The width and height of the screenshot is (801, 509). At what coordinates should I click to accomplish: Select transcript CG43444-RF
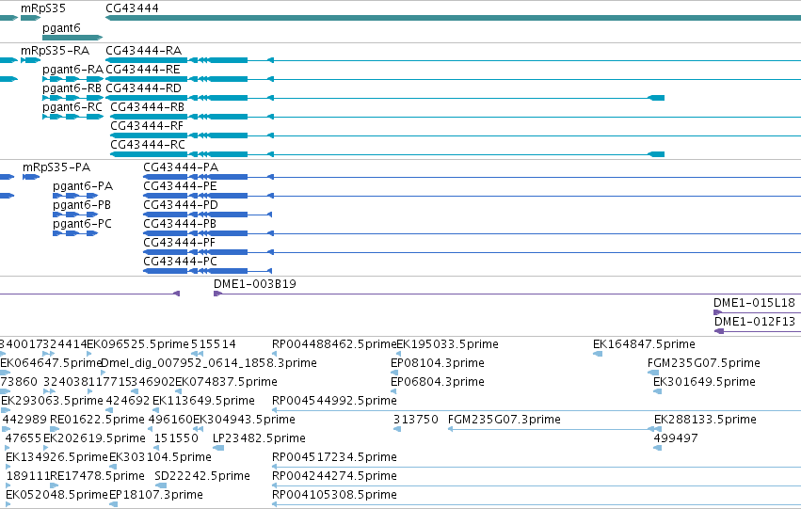click(x=147, y=125)
